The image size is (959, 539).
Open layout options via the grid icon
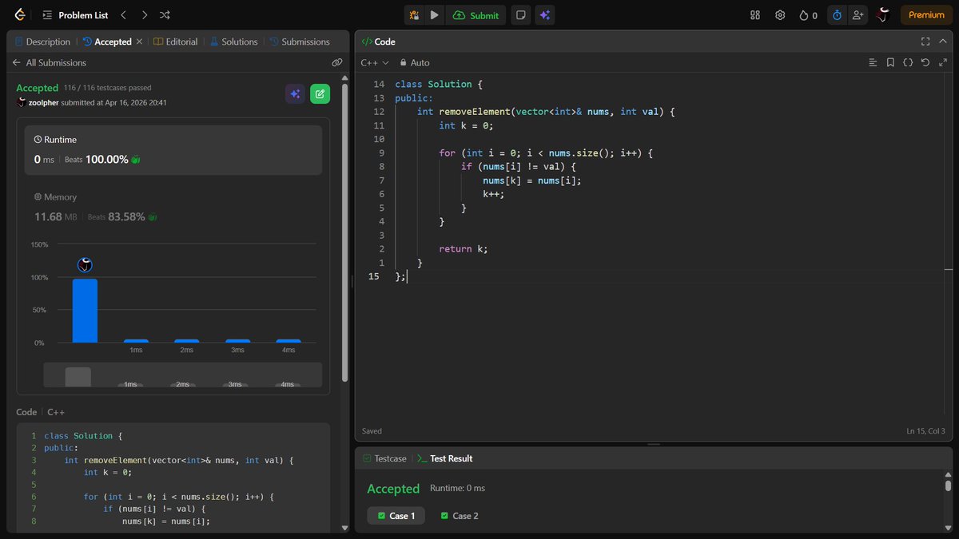point(754,14)
